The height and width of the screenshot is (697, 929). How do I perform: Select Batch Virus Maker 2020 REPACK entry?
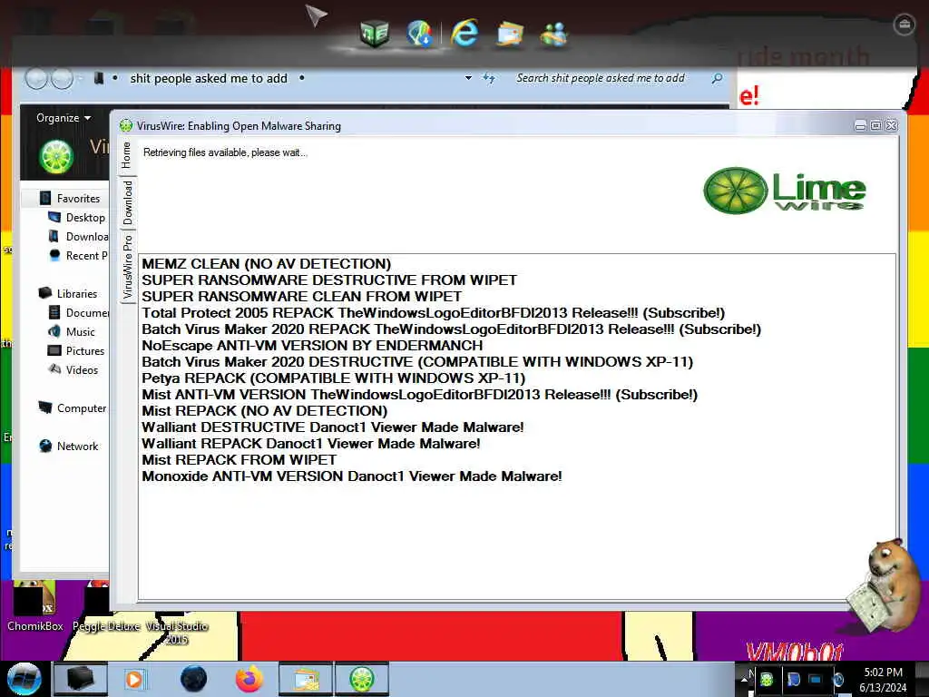(452, 329)
